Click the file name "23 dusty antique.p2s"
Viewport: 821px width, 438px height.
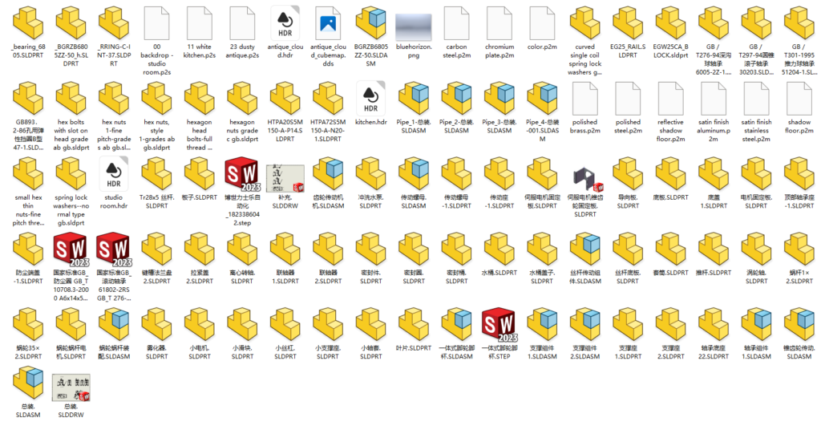(242, 51)
